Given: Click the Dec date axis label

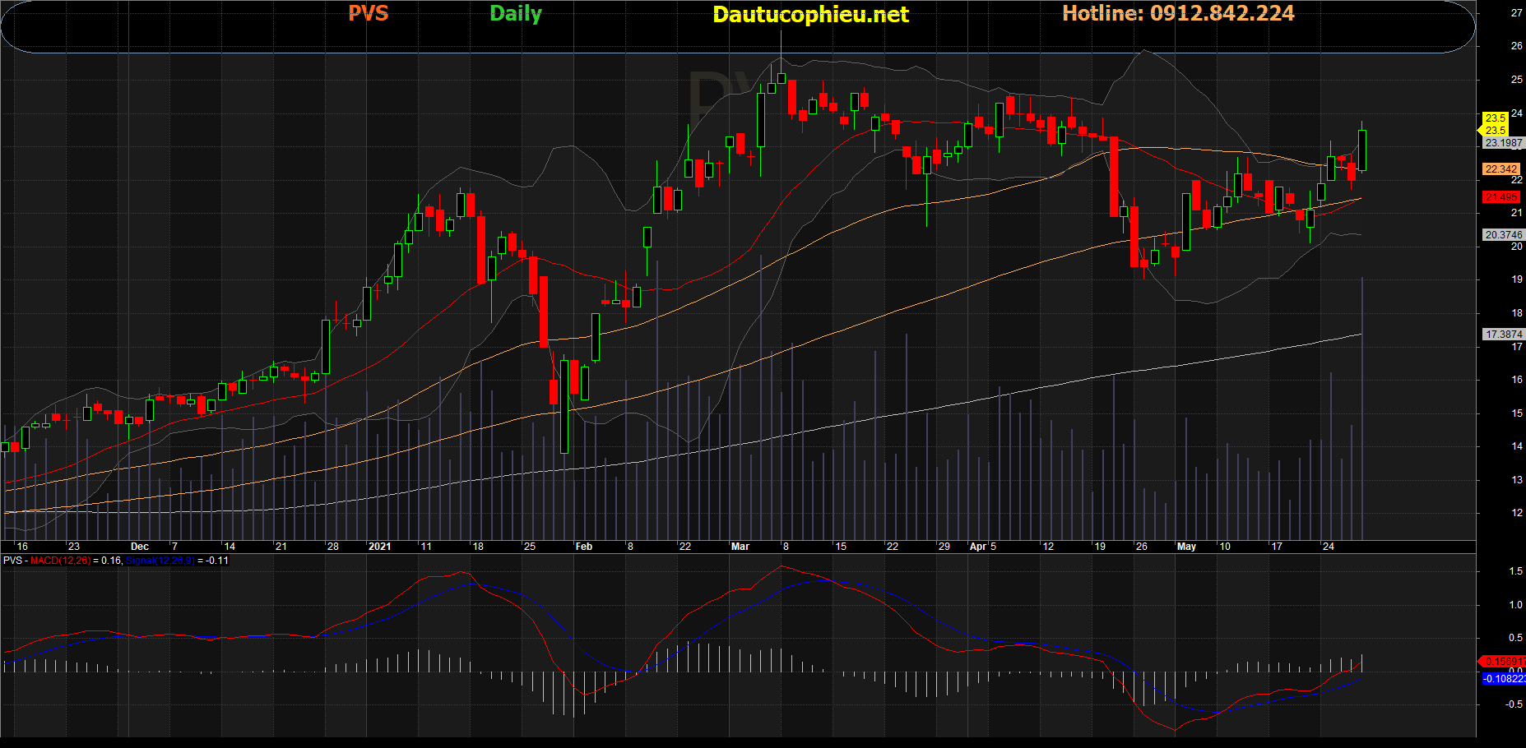Looking at the screenshot, I should [x=140, y=547].
